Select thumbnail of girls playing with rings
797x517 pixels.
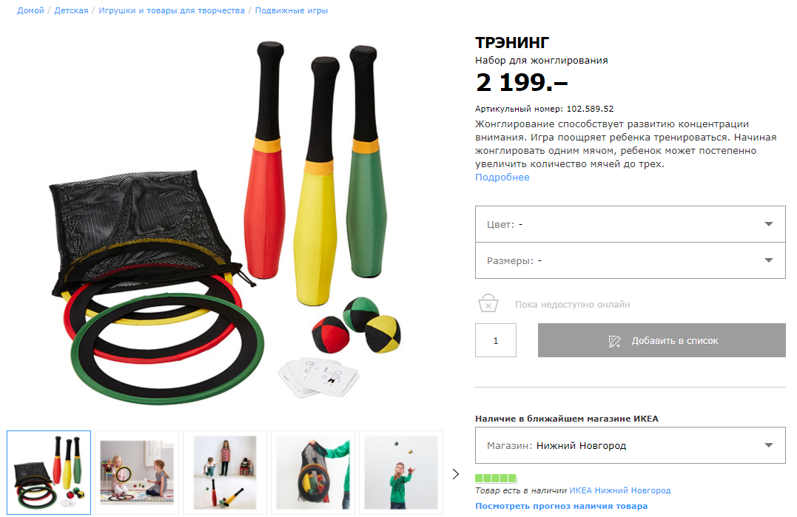click(x=137, y=473)
